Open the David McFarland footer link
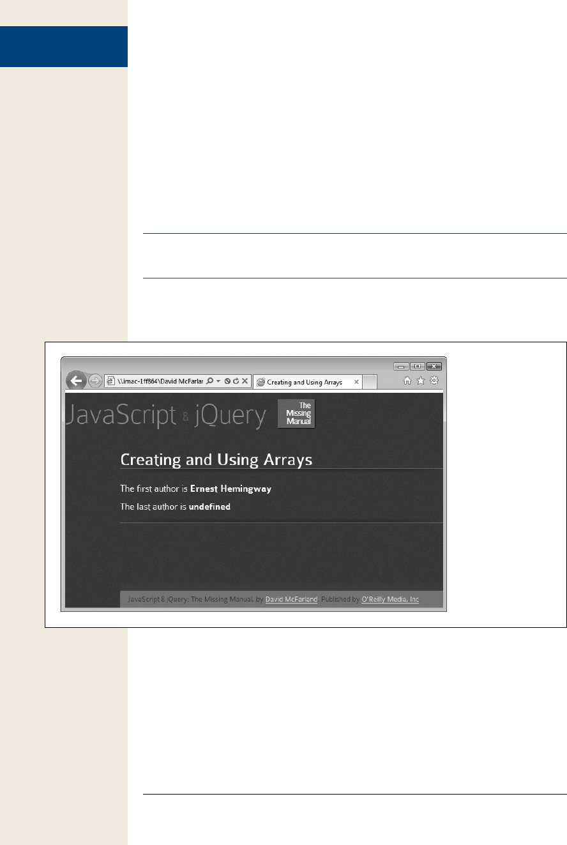This screenshot has height=845, width=567. click(291, 600)
